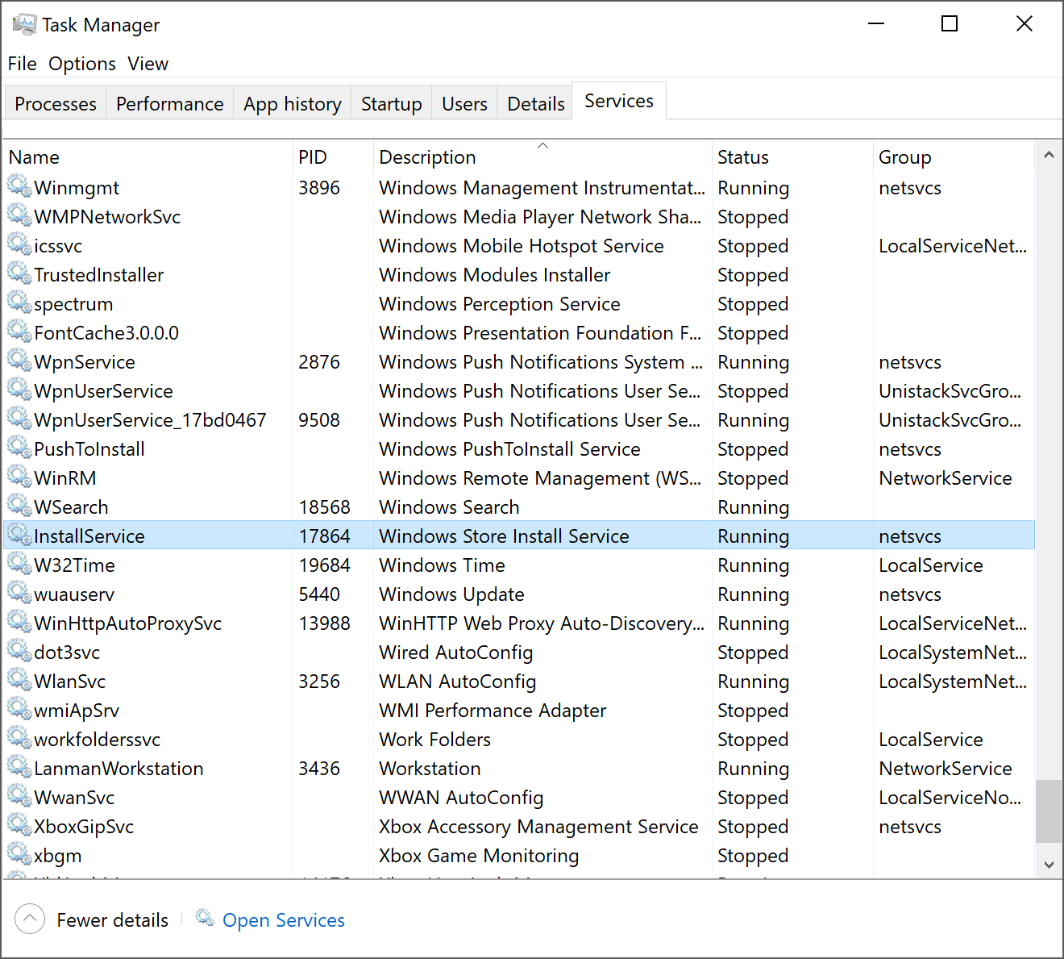
Task: Switch to the Performance tab
Action: point(170,104)
